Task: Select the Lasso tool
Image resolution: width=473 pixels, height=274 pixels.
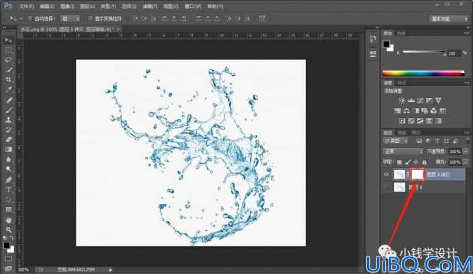Action: tap(9, 60)
